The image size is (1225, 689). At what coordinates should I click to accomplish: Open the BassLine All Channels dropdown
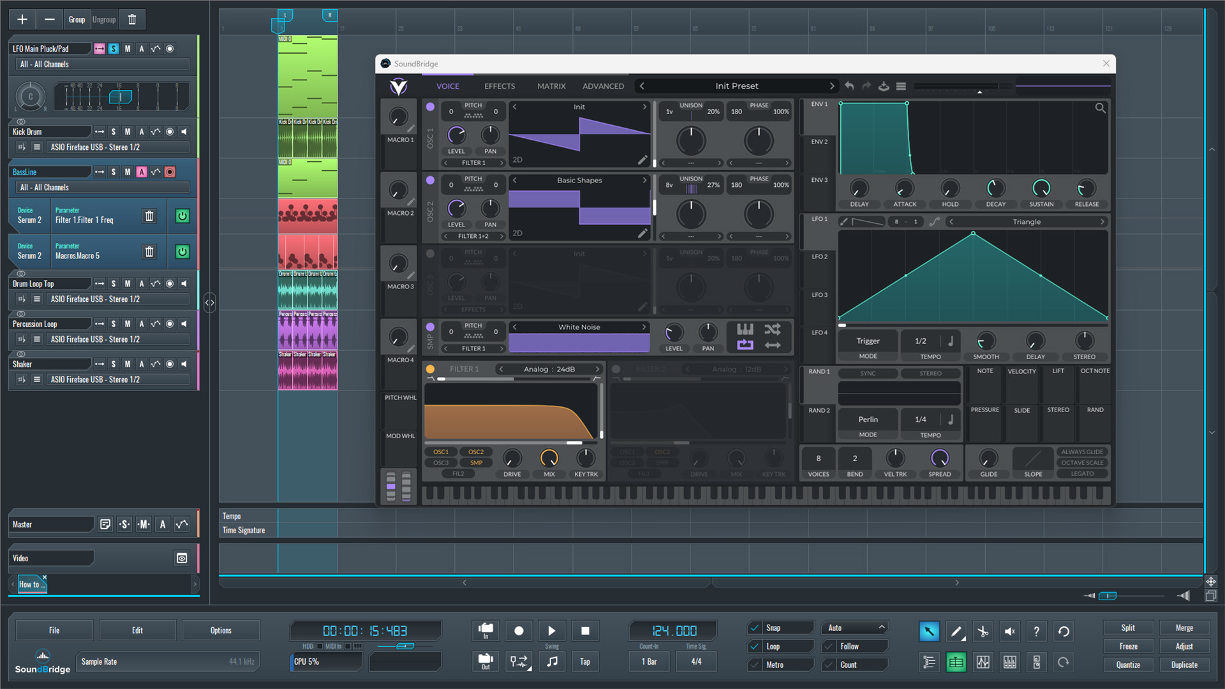coord(103,188)
